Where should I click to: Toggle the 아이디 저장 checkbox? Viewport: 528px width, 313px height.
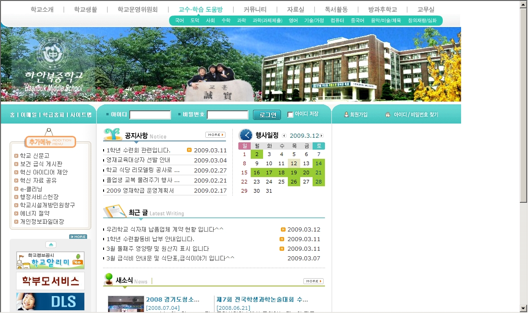(290, 114)
